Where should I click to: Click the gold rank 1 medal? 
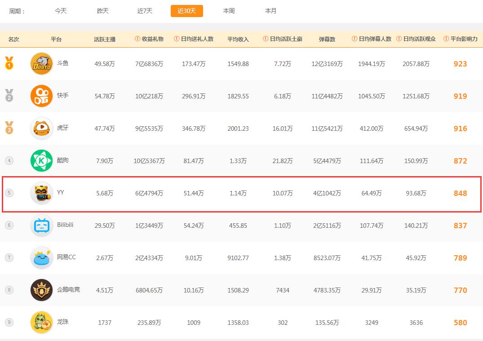[x=9, y=63]
